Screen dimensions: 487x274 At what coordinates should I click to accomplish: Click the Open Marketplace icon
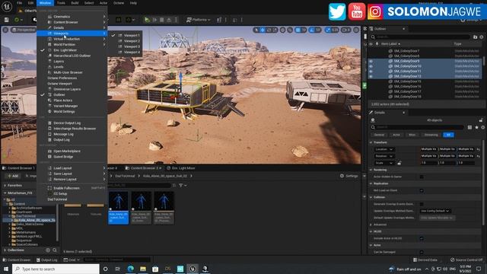pyautogui.click(x=49, y=151)
